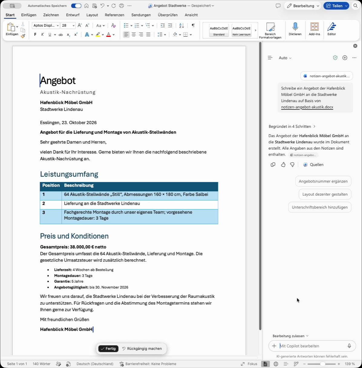The width and height of the screenshot is (362, 368).
Task: Expand Begründet in 4 Schritten
Action: [x=292, y=126]
